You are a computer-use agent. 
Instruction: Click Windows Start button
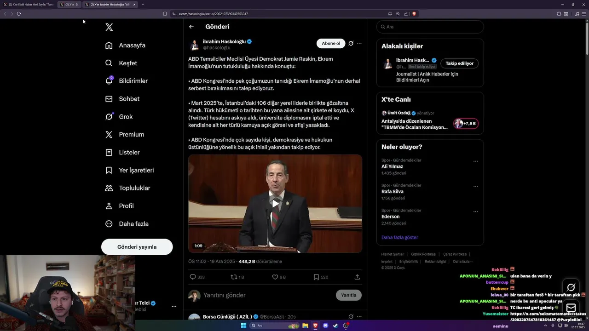[243, 325]
